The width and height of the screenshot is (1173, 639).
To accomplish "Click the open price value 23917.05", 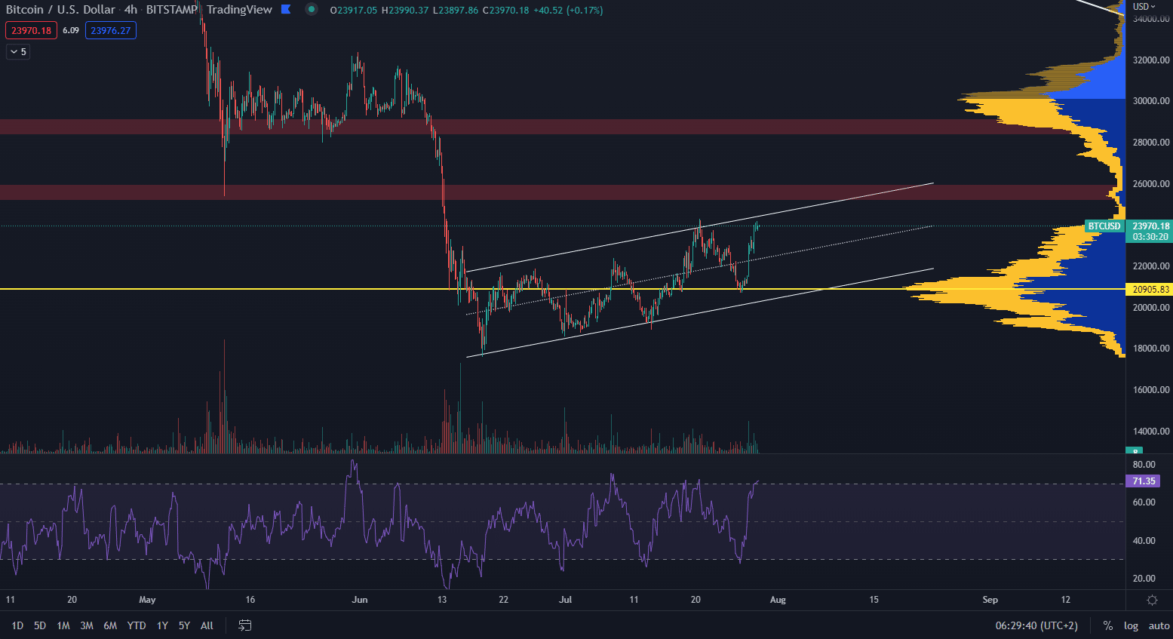I will (x=358, y=11).
